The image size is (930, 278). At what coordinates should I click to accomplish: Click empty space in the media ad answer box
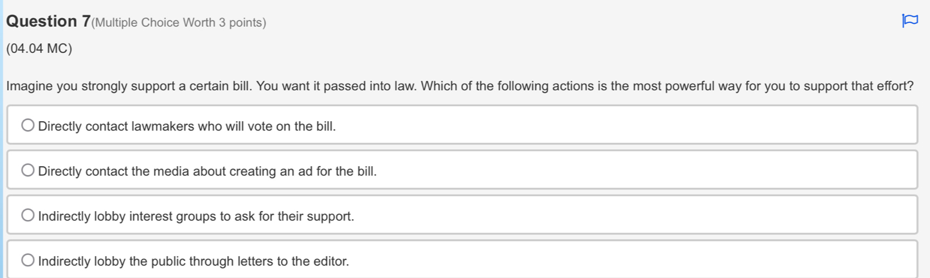point(613,170)
